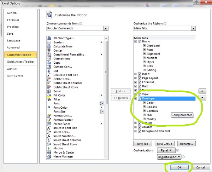Collapse the Developer tab node
The height and width of the screenshot is (172, 212).
tap(136, 99)
